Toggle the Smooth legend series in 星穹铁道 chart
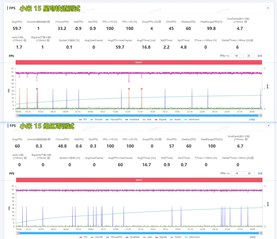This screenshot has height=239, width=277. 96,120
